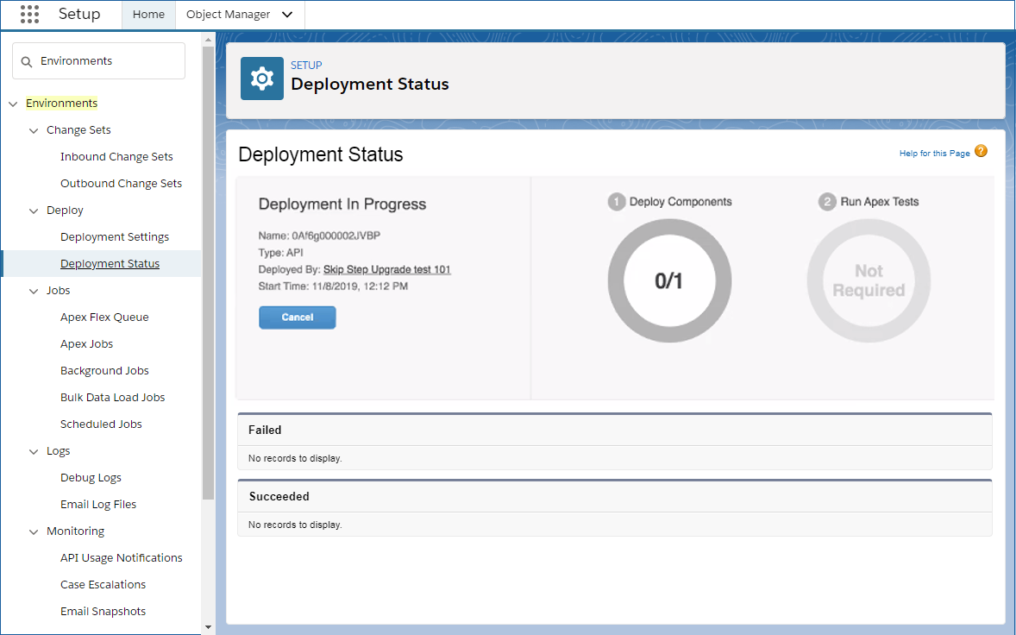
Task: Switch to the Object Manager tab
Action: point(229,14)
